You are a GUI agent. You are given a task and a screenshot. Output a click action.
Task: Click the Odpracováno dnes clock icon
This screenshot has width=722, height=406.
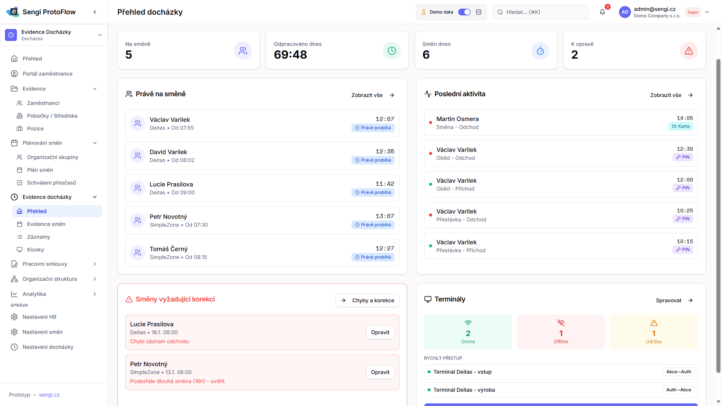(391, 51)
